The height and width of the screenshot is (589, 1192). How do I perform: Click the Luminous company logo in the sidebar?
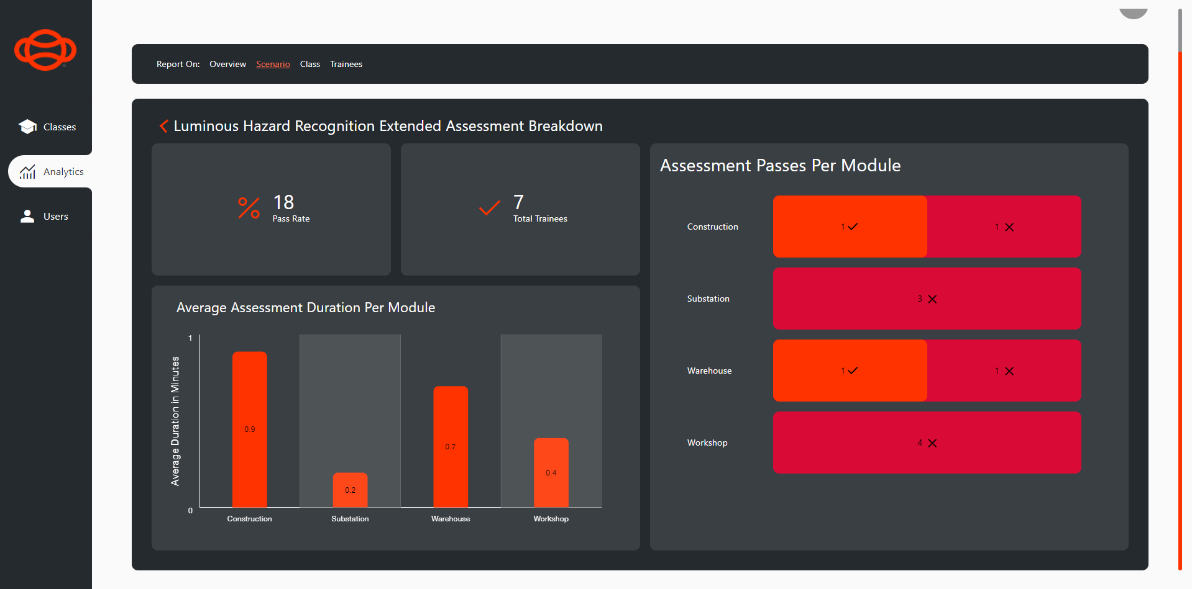45,50
